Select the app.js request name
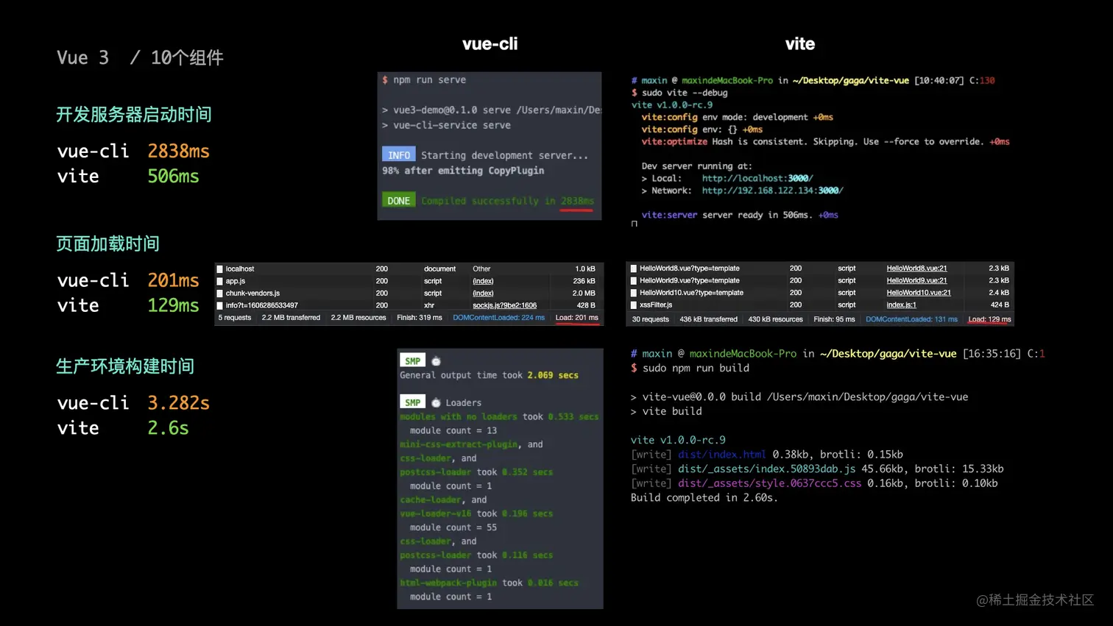The height and width of the screenshot is (626, 1113). [x=236, y=281]
